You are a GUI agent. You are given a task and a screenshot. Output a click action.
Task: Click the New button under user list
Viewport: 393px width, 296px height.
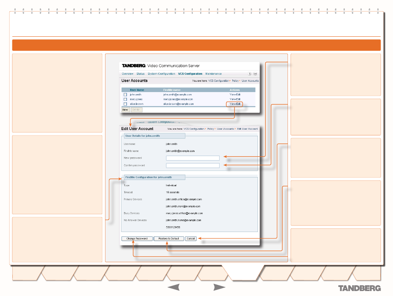point(126,110)
